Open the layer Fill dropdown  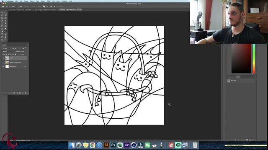(x=26, y=54)
